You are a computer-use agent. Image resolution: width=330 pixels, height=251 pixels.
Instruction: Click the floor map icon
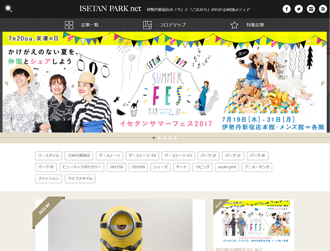[147, 25]
